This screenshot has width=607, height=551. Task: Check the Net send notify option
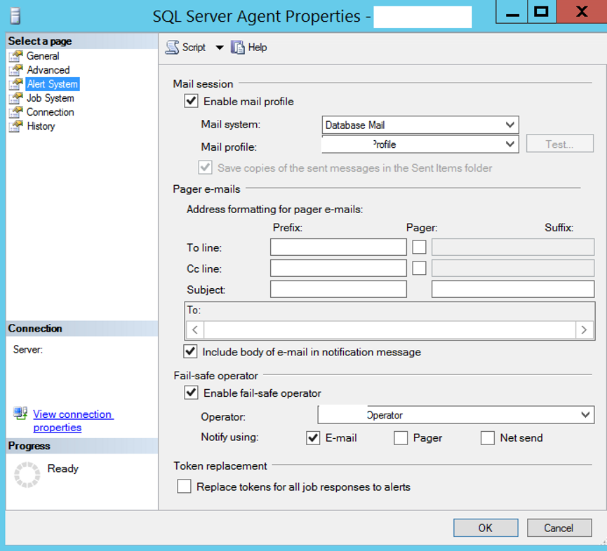488,438
